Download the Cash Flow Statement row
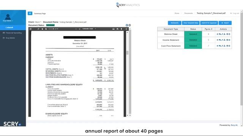Image resolution: width=243 pixels, height=136 pixels. (x=224, y=46)
